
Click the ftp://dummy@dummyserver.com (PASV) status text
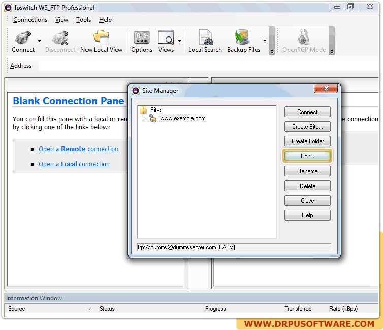click(186, 247)
